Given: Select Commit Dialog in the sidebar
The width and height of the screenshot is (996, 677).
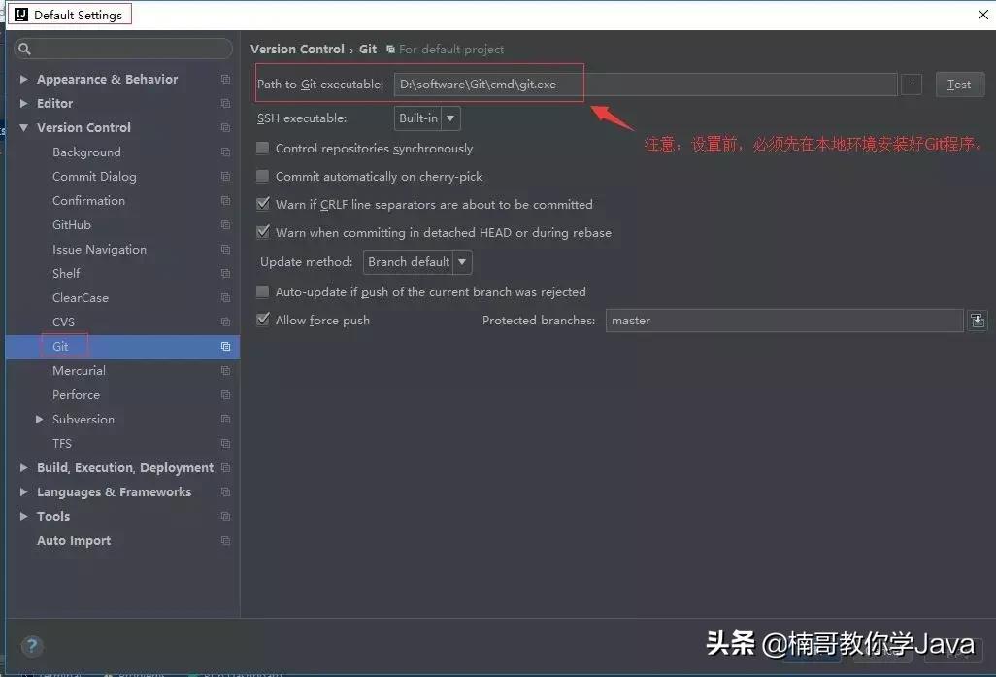Looking at the screenshot, I should point(94,176).
